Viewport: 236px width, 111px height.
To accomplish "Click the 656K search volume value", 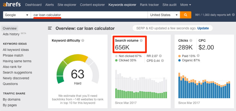I will (x=122, y=47).
